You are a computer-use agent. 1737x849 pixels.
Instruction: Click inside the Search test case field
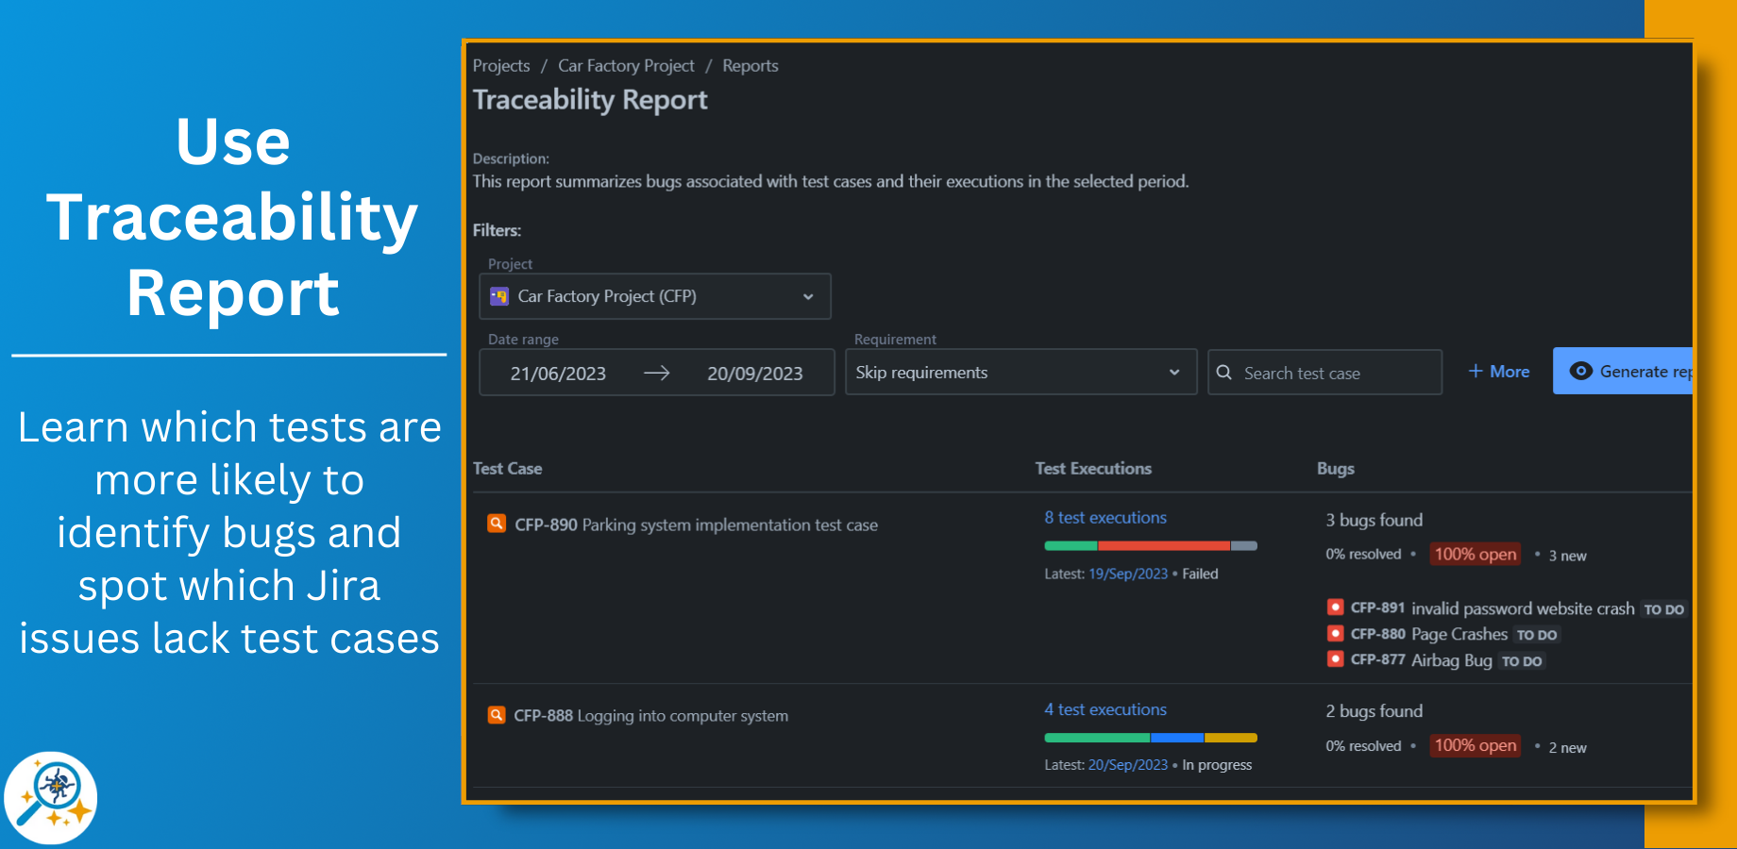tap(1322, 373)
